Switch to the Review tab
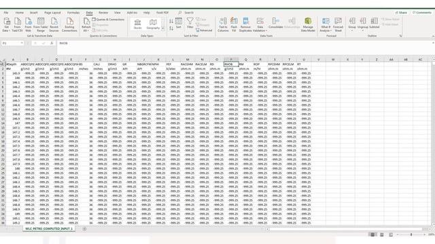 pos(103,13)
